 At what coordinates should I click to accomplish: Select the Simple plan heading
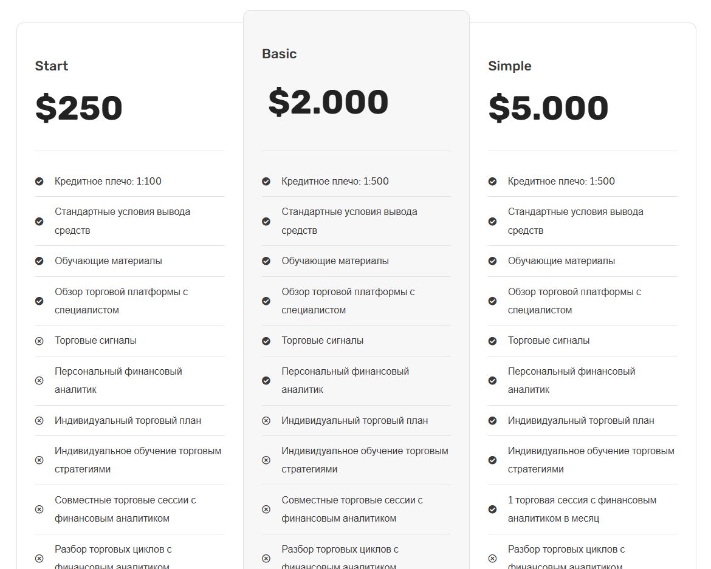[x=510, y=66]
